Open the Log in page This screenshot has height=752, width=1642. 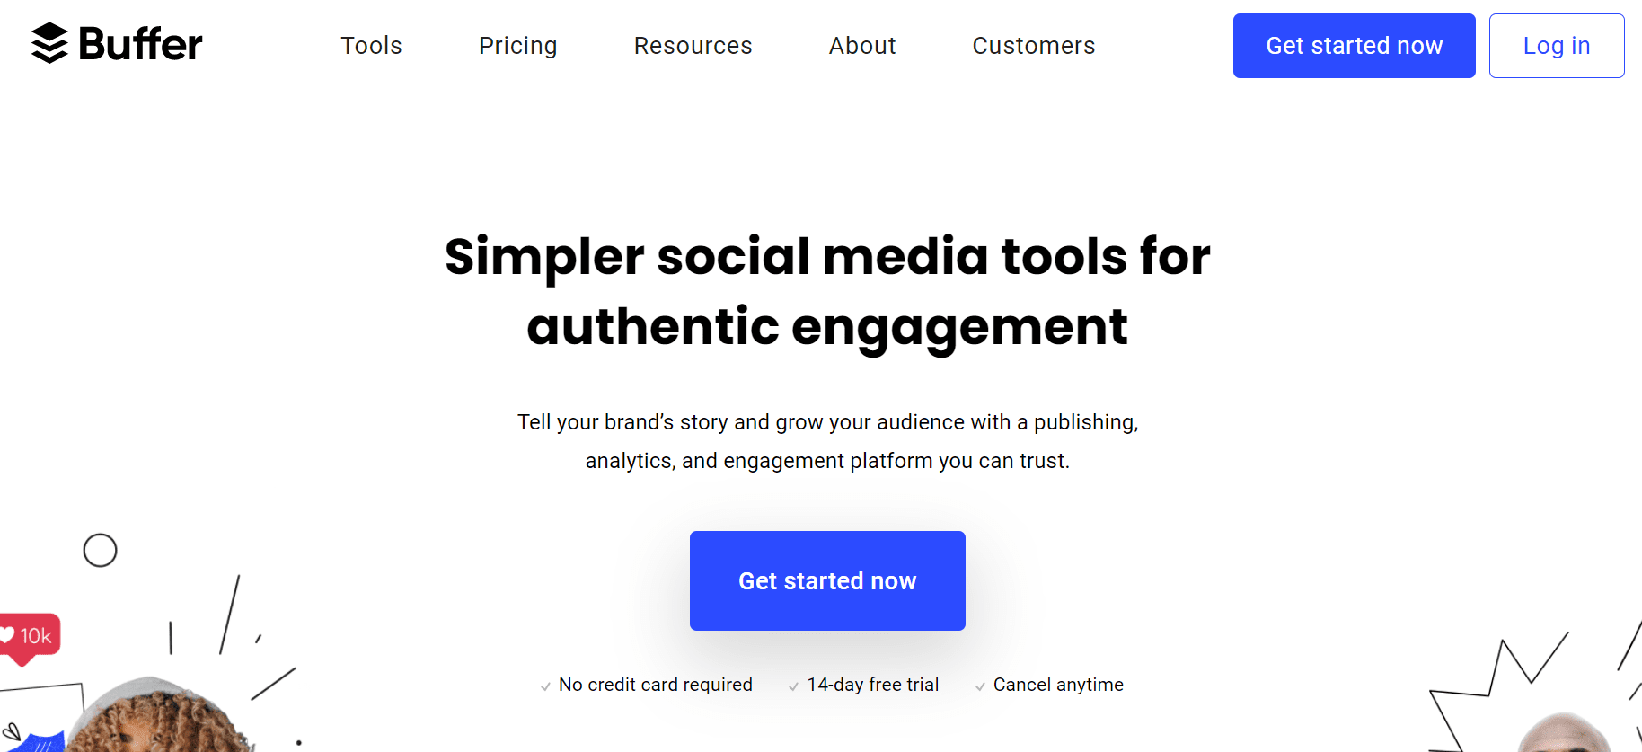(x=1557, y=46)
